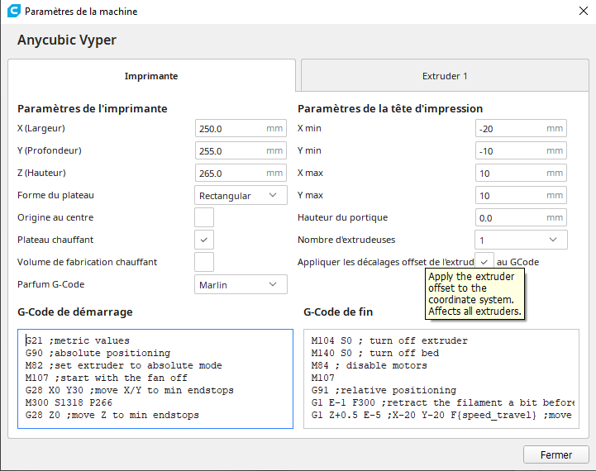Click into the G-Code de démarrage text area
The image size is (596, 471).
155,378
